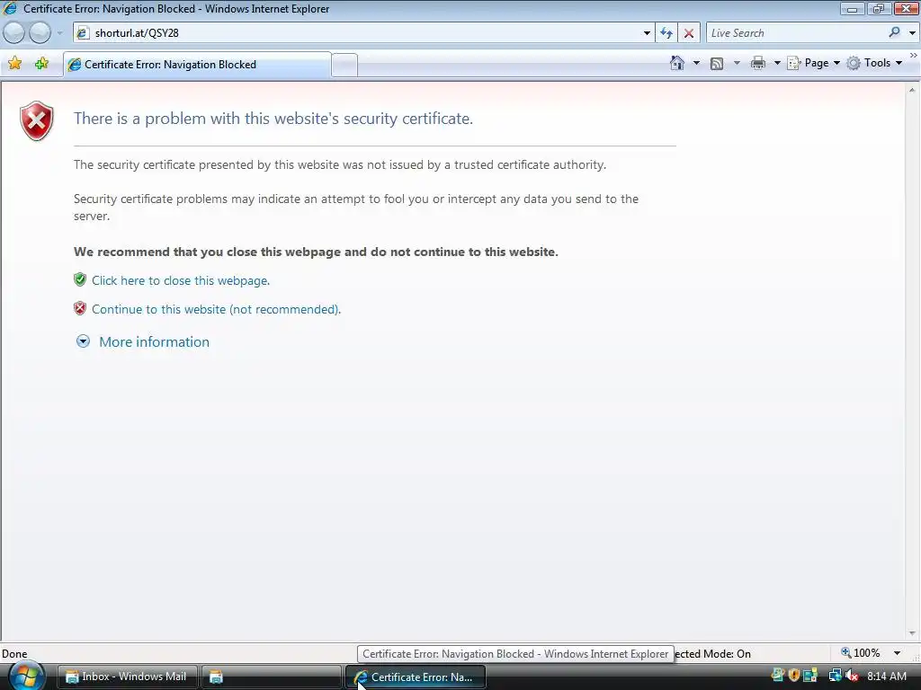The image size is (921, 690).
Task: Click the 100% zoom level button
Action: [861, 653]
